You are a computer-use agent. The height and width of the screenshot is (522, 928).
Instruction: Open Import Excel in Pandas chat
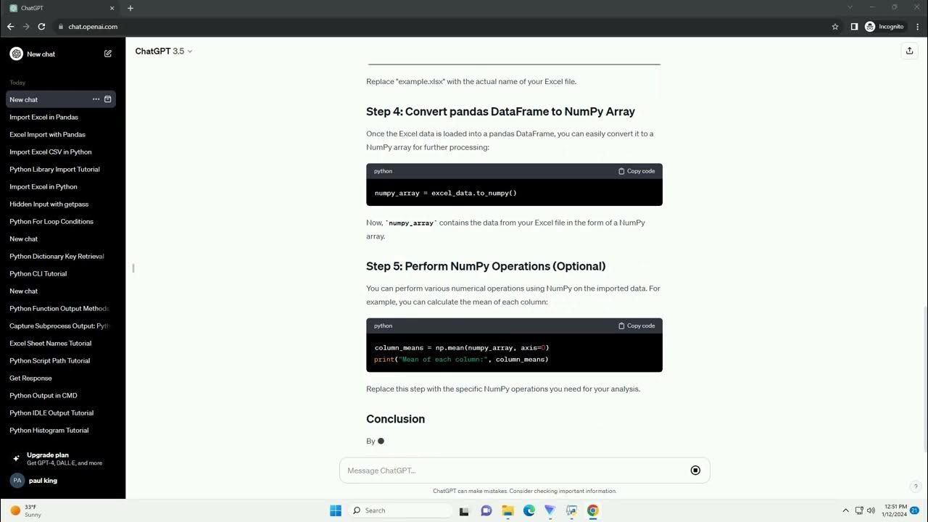pyautogui.click(x=61, y=117)
